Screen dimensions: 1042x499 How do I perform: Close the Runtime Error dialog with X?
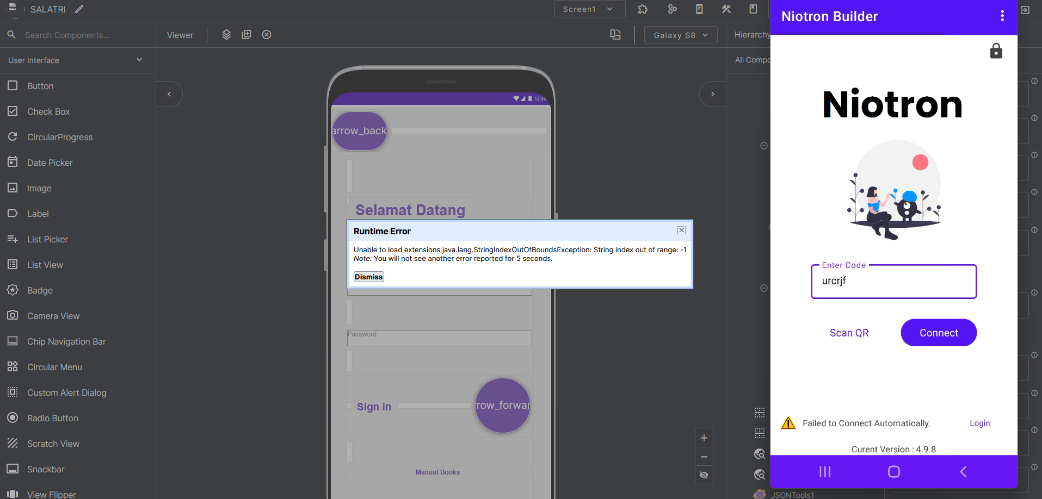pos(681,230)
